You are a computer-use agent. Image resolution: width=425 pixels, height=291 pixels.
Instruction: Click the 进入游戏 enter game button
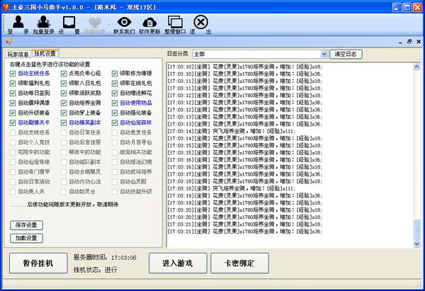click(178, 263)
